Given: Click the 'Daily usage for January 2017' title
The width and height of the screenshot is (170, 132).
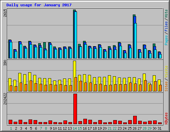Looking at the screenshot, I should (39, 5).
